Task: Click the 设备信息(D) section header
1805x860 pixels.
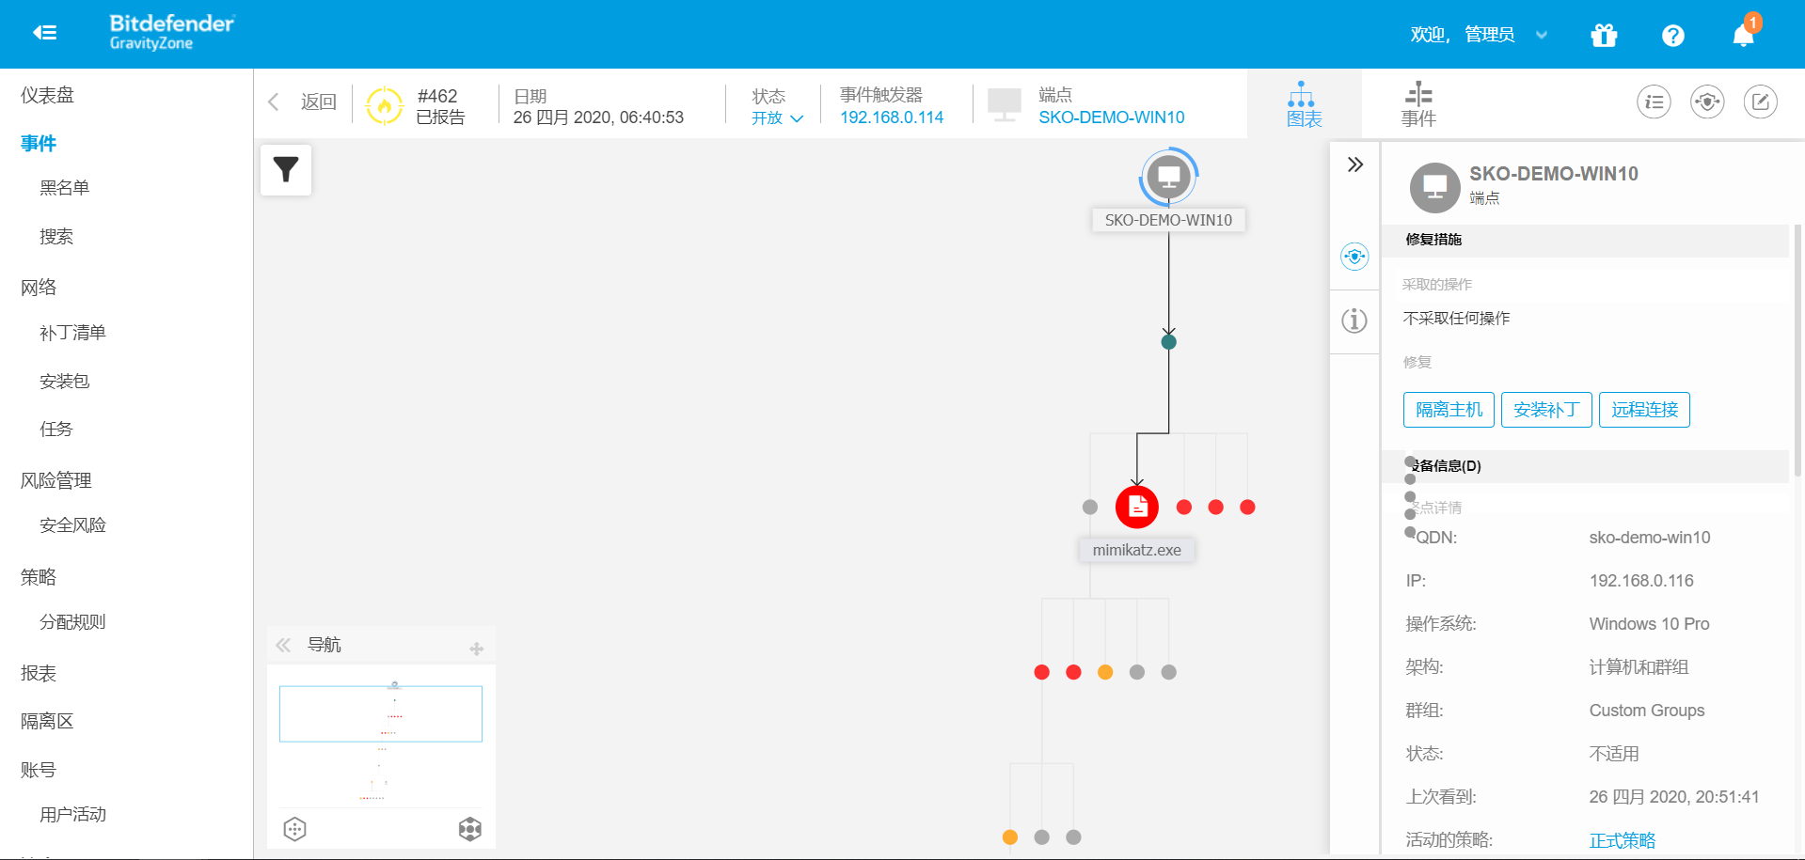Action: coord(1585,466)
